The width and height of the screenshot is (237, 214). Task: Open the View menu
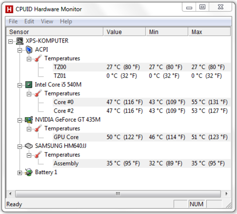[47, 21]
